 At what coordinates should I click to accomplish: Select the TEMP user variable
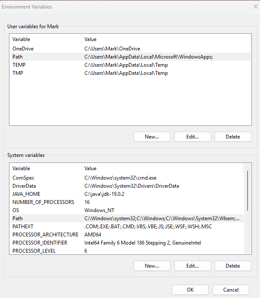click(20, 65)
